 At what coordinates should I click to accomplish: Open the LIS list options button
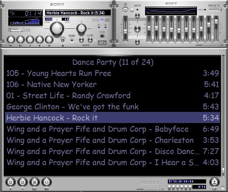pos(214,183)
